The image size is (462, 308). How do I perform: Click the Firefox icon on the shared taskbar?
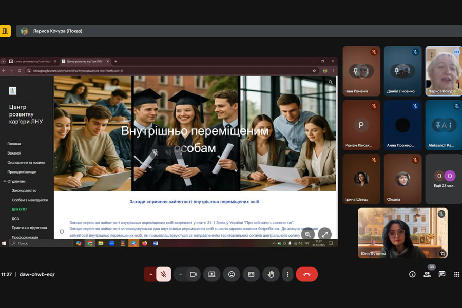[145, 243]
